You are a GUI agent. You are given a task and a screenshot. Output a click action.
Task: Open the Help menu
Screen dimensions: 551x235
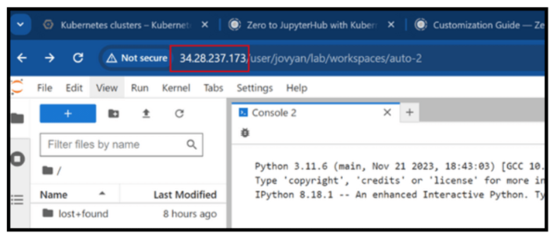(296, 88)
